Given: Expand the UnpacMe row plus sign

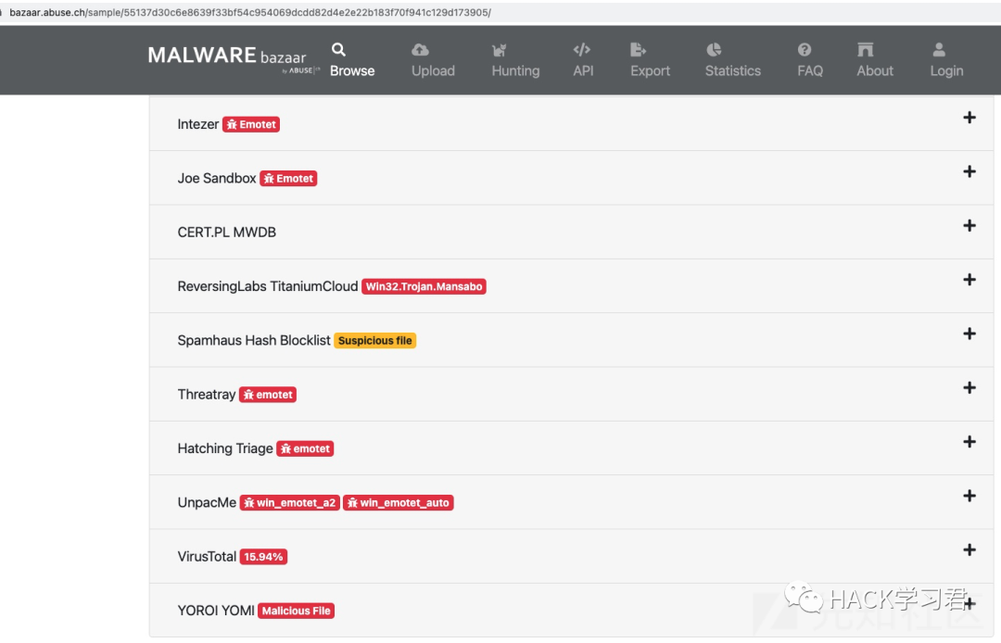Looking at the screenshot, I should [x=969, y=496].
